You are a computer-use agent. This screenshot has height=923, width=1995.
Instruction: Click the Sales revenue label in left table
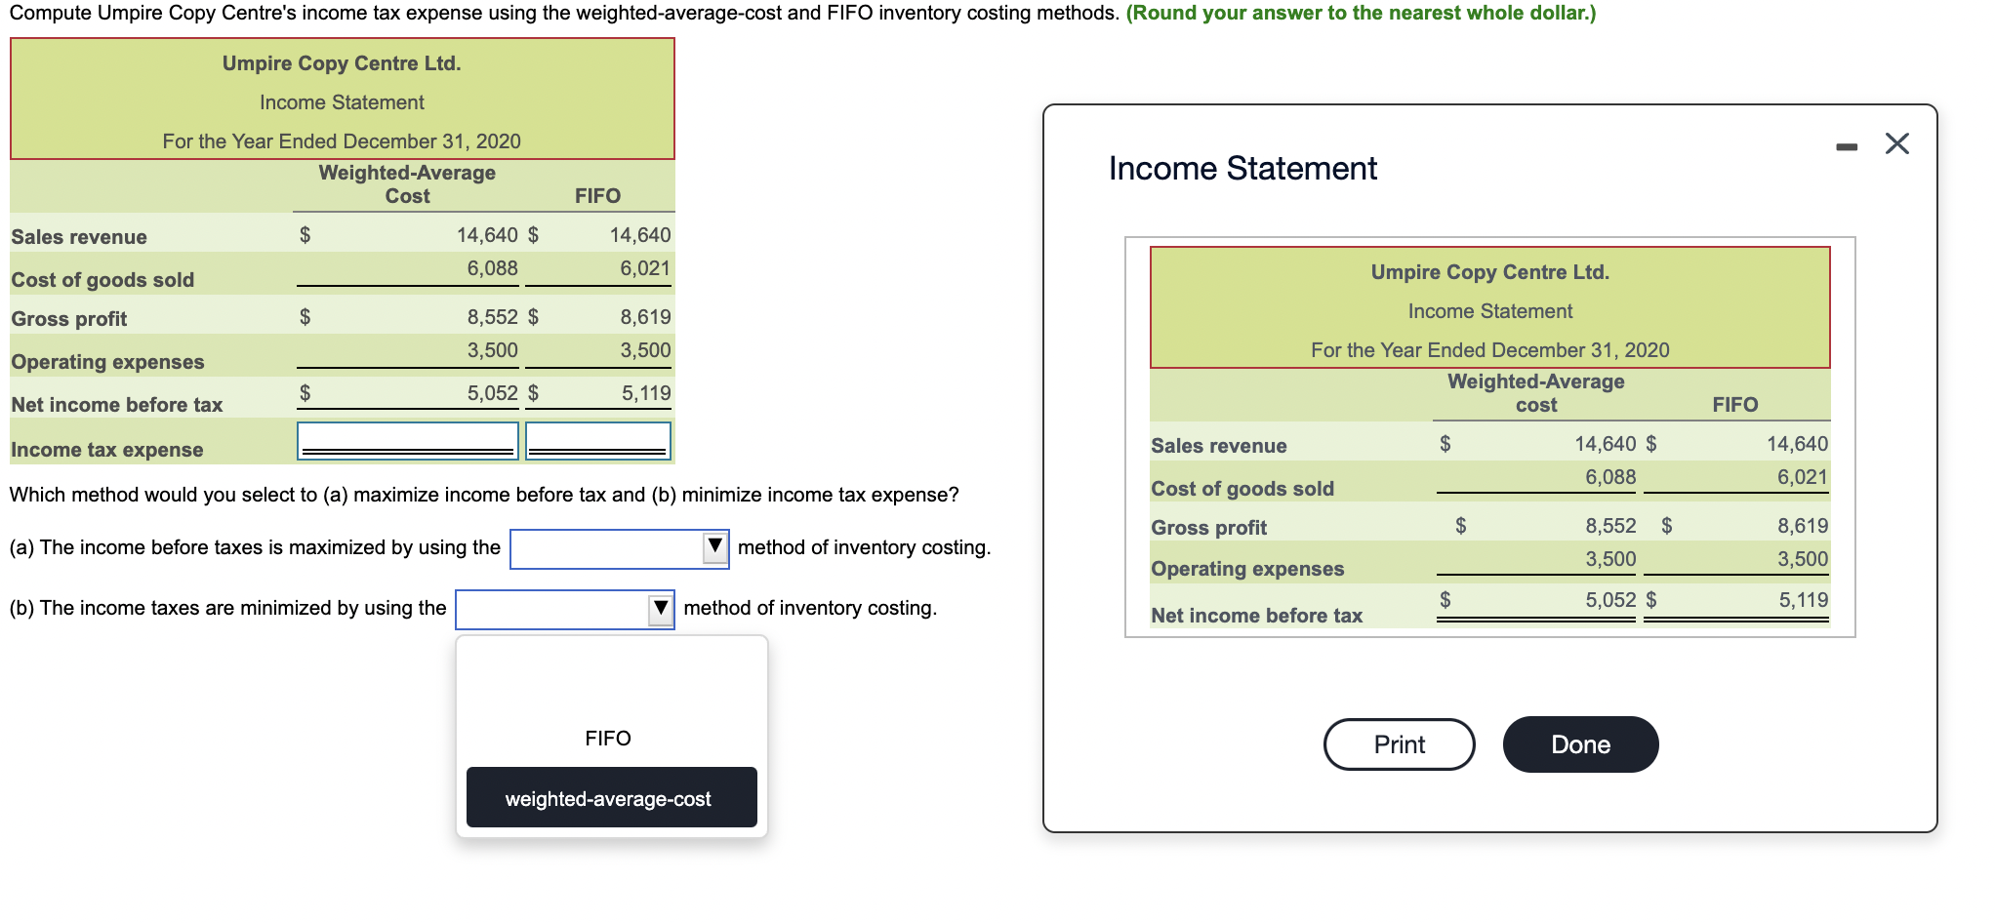(79, 237)
